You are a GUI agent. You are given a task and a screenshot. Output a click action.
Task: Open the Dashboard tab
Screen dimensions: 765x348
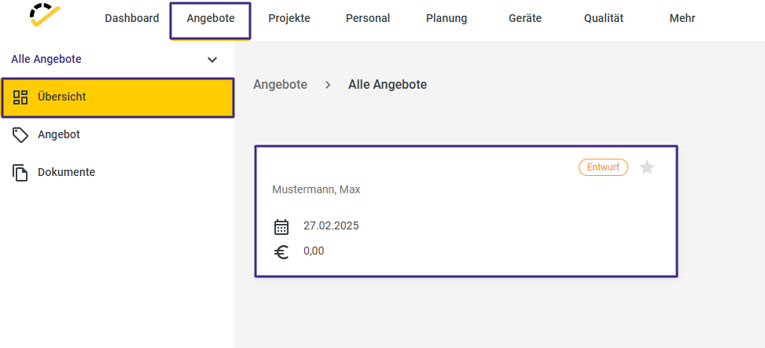tap(132, 18)
